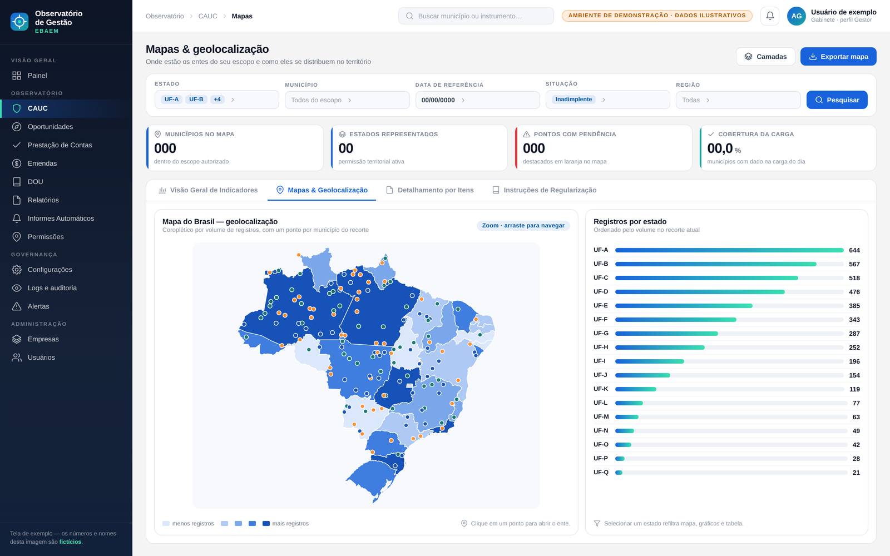Click the 'menos registros' legend swatch
890x556 pixels.
tap(166, 524)
